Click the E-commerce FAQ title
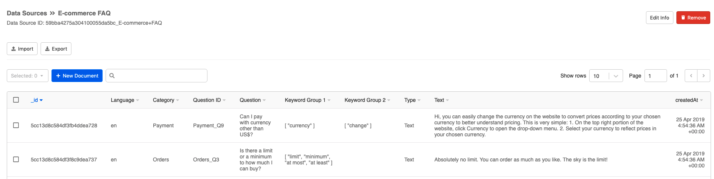 (x=84, y=13)
